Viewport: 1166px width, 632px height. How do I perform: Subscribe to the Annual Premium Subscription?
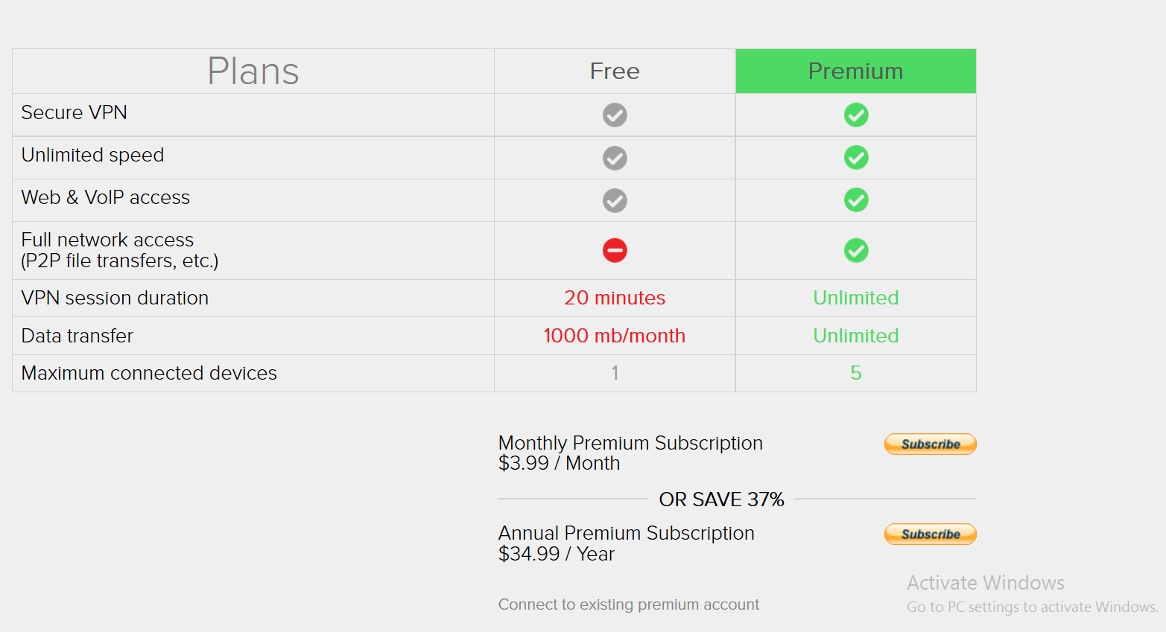[930, 534]
